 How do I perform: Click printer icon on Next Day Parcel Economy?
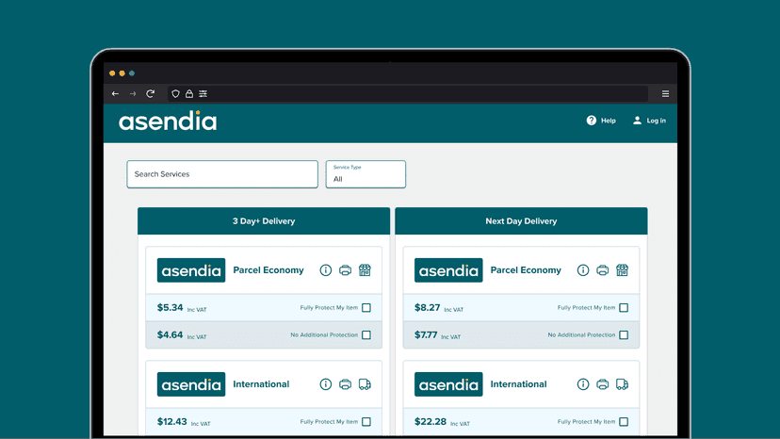point(602,270)
